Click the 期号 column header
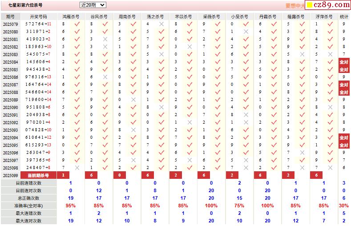The height and width of the screenshot is (226, 351). point(11,17)
